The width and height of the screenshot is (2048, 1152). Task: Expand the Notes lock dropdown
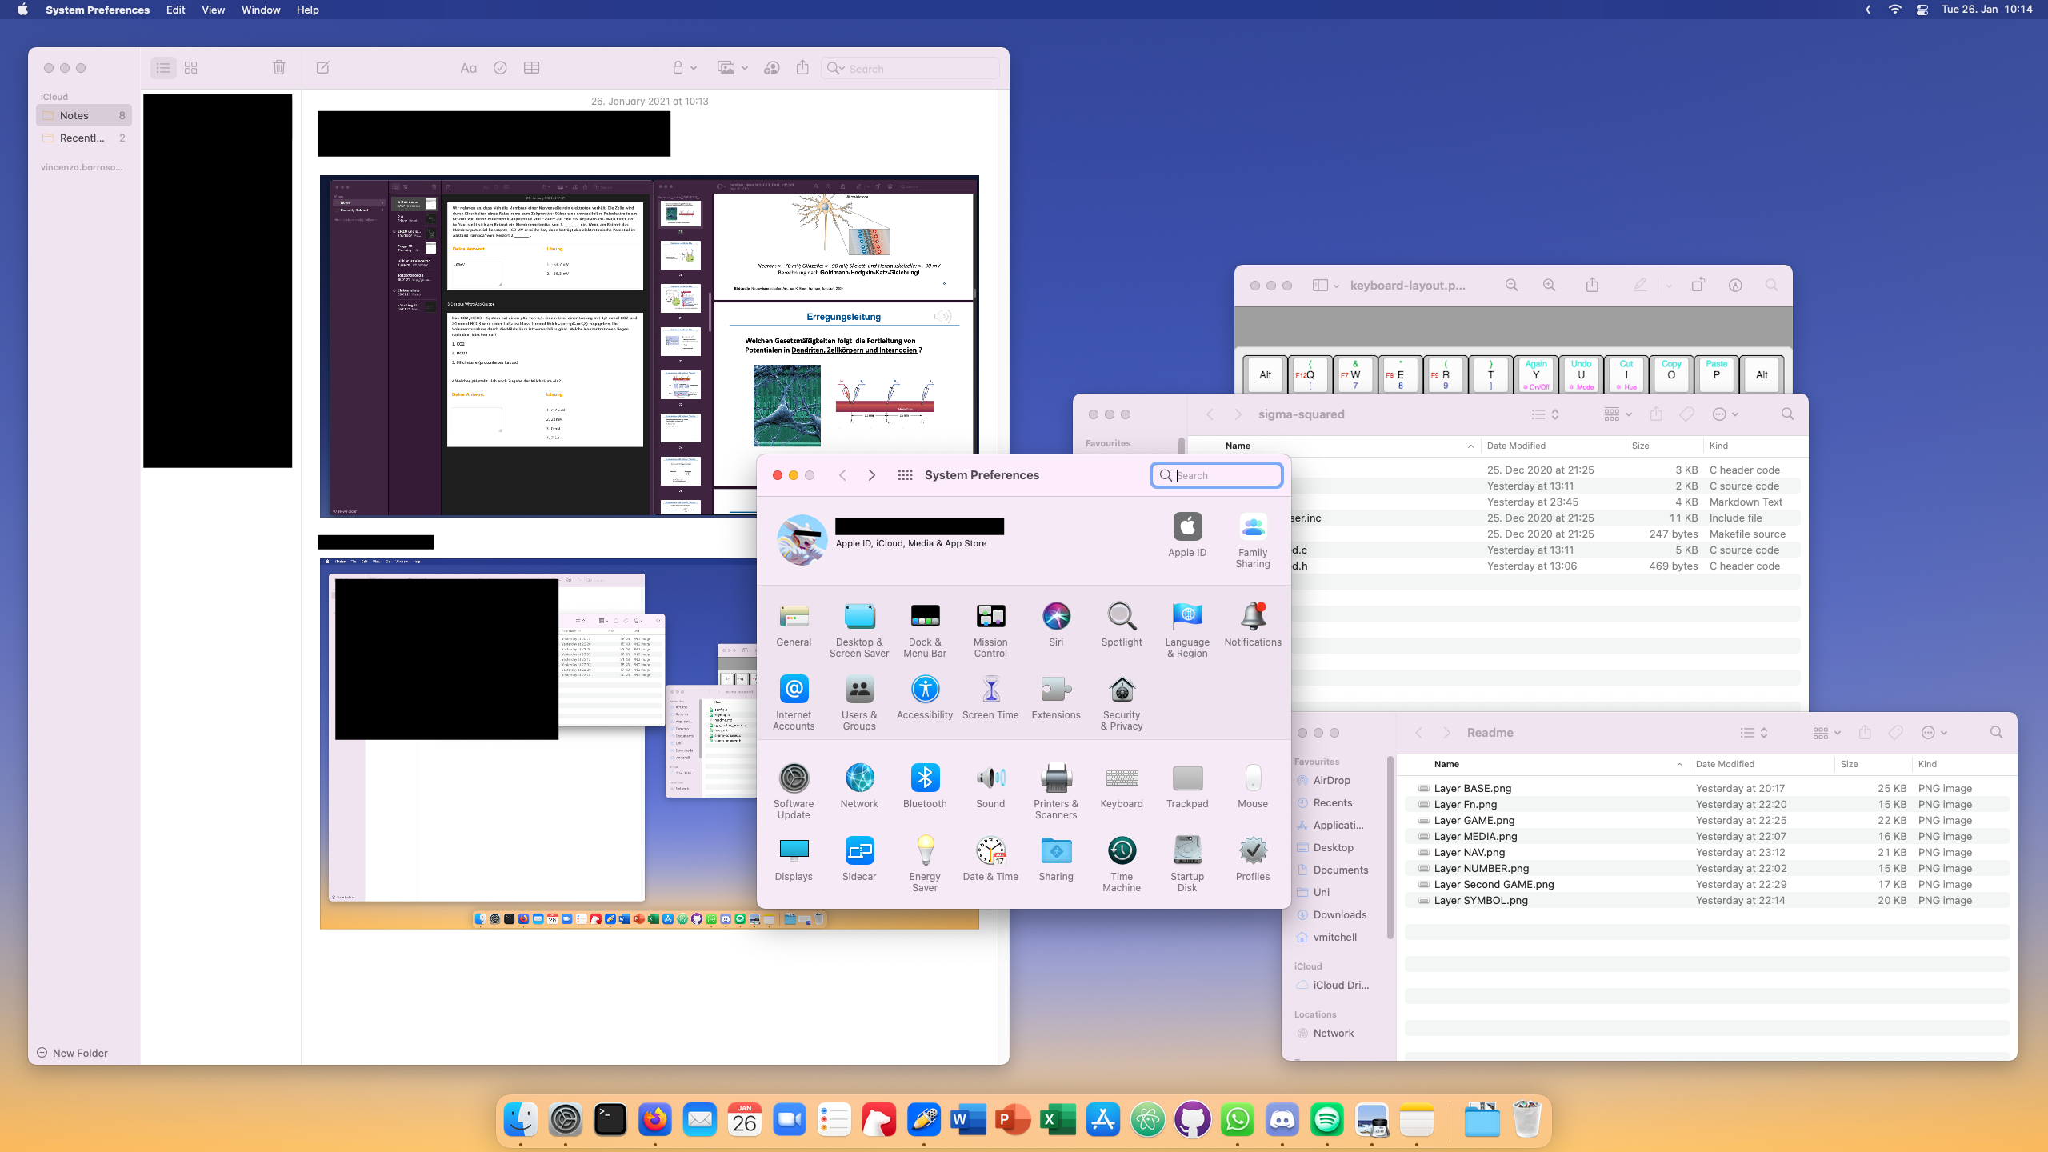coord(694,68)
